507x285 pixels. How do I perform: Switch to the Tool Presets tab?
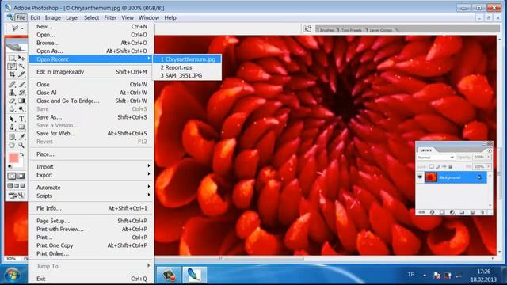[351, 30]
